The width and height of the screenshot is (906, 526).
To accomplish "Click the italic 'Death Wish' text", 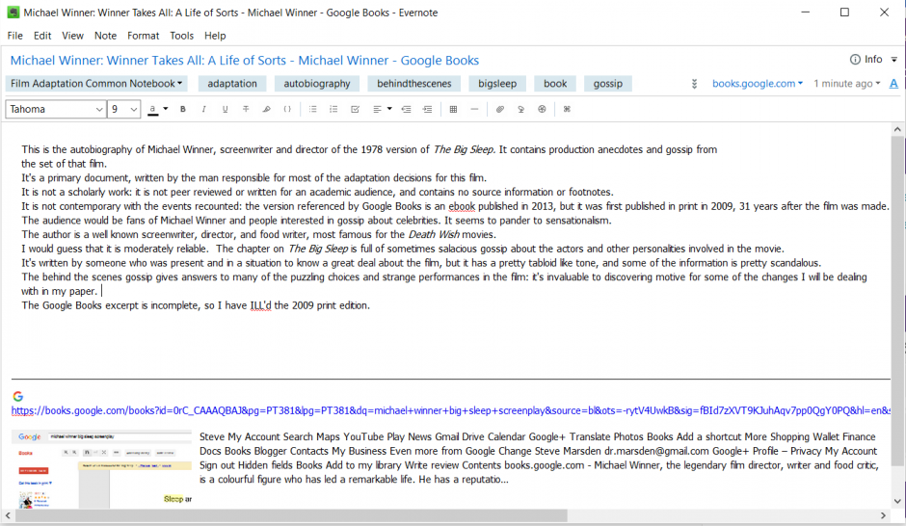I will pyautogui.click(x=434, y=234).
